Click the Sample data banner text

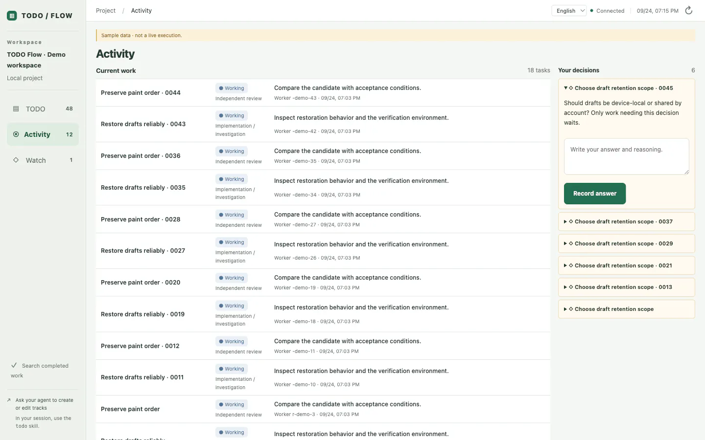[x=141, y=35]
